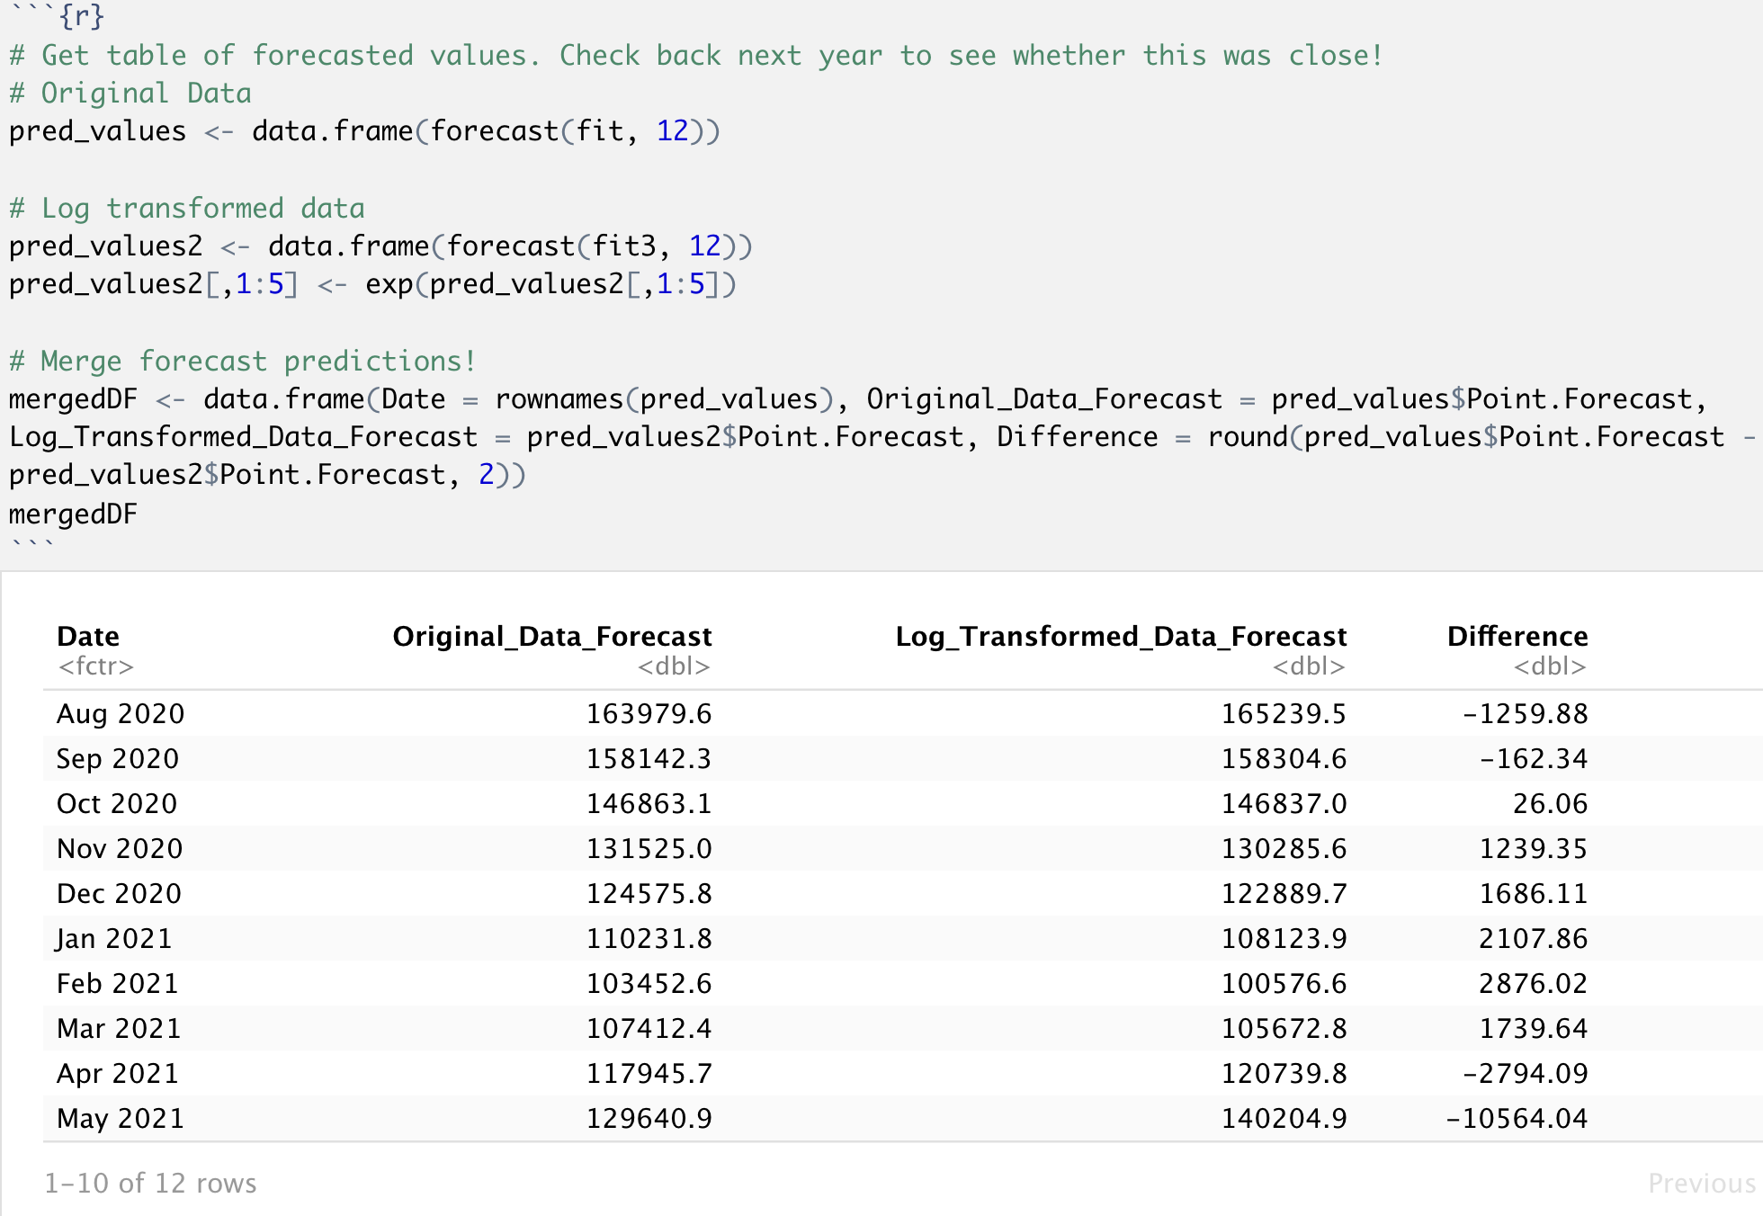Click the 146863.1 forecast cell
The image size is (1763, 1216).
[649, 803]
